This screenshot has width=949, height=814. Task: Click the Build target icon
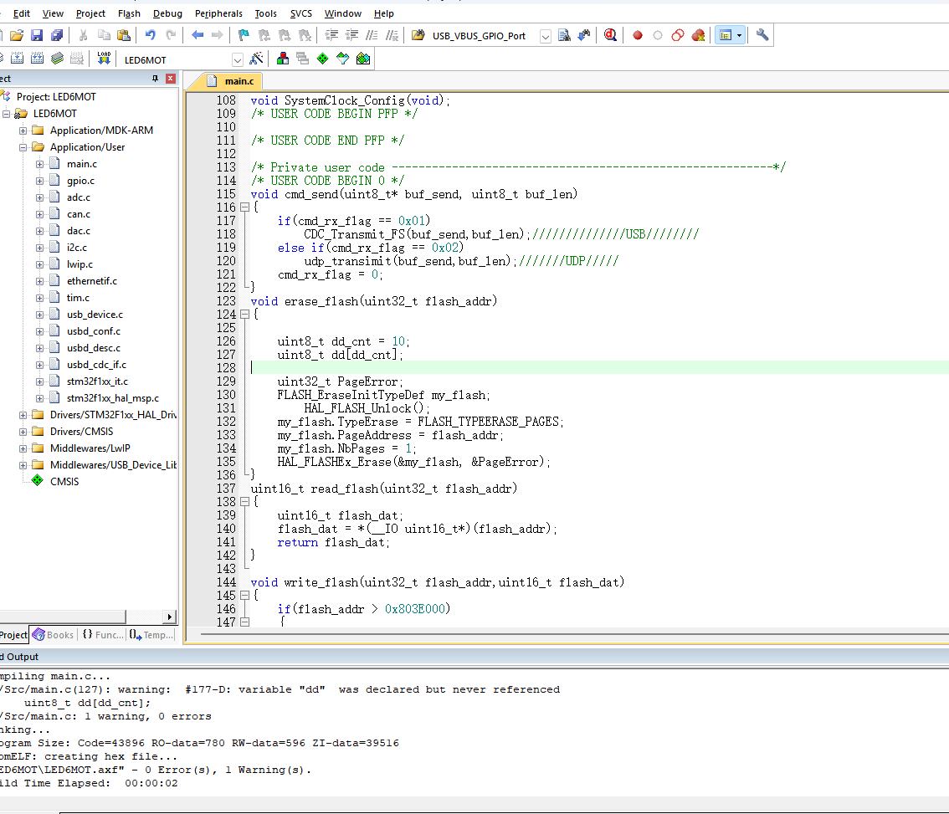(17, 59)
